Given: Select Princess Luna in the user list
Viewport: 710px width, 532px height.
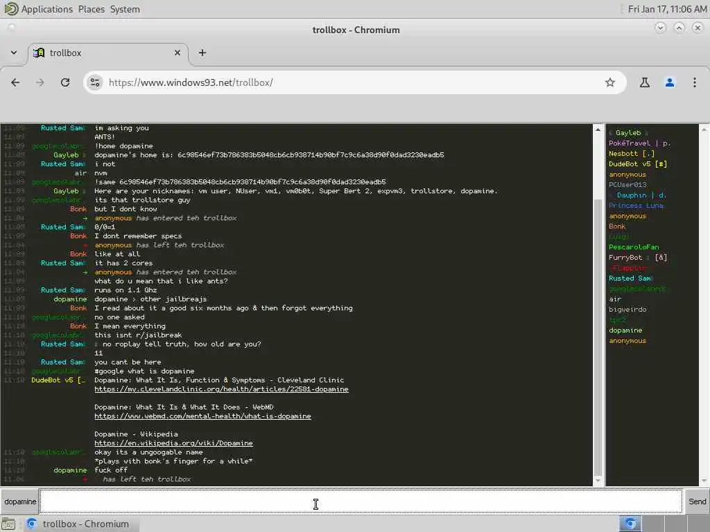Looking at the screenshot, I should [x=636, y=205].
